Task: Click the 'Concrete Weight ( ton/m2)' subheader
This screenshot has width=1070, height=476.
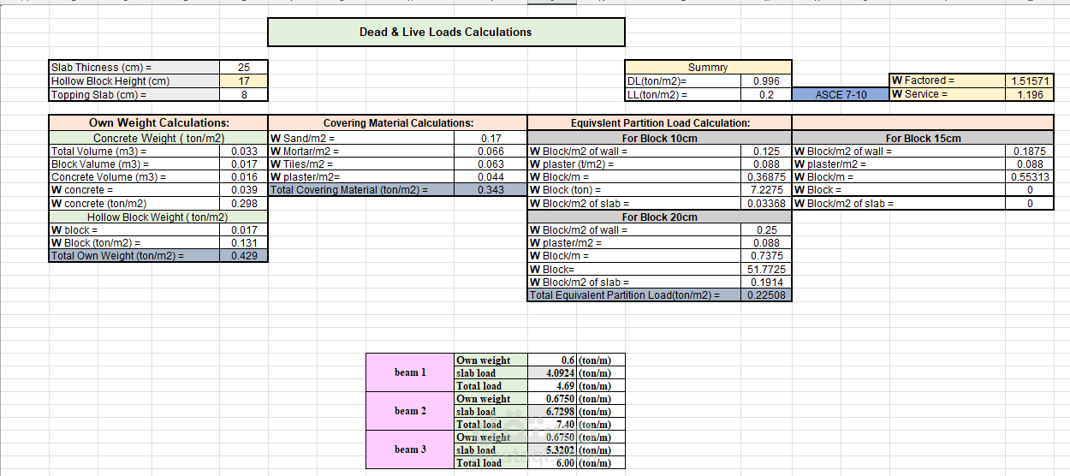Action: click(158, 138)
